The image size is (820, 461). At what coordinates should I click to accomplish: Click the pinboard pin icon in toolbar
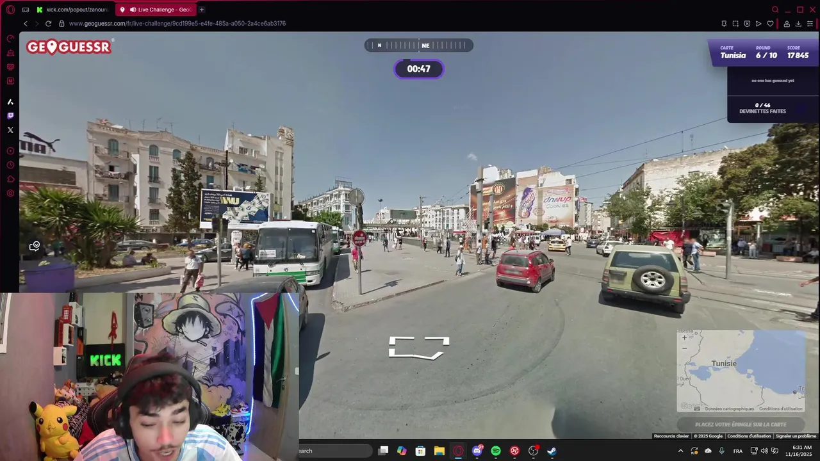(x=724, y=24)
